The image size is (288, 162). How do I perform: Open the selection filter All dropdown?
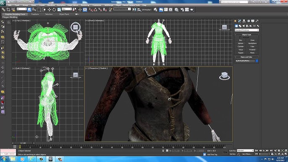21,9
